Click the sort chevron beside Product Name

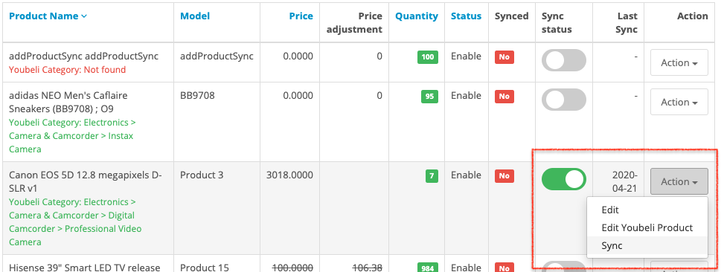point(84,16)
